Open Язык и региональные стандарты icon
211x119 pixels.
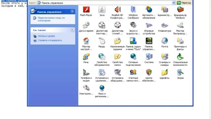tap(102, 88)
